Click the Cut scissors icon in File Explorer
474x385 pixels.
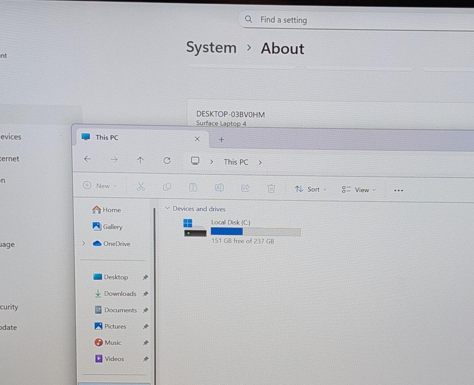coord(141,186)
